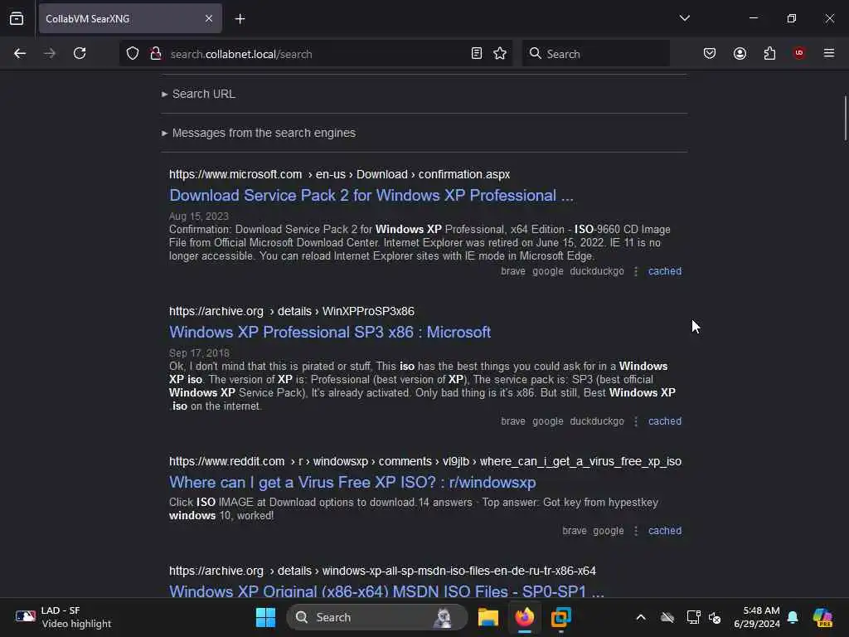The width and height of the screenshot is (849, 637).
Task: List all tabs dropdown
Action: coord(684,18)
